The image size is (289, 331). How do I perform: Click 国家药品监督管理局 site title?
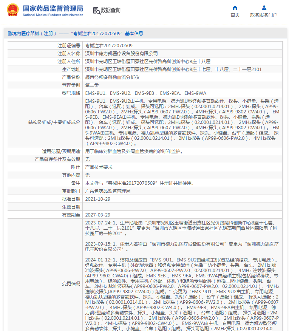tap(53, 8)
